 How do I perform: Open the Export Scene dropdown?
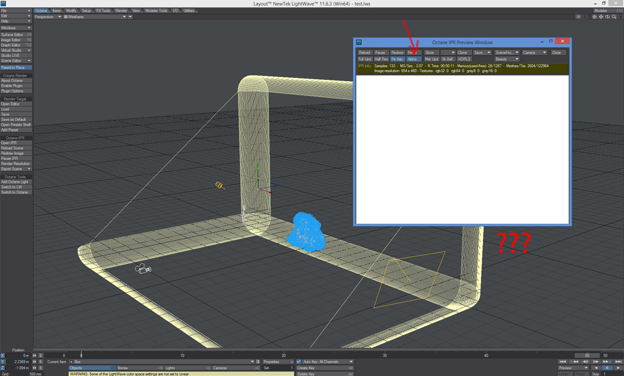click(x=16, y=169)
